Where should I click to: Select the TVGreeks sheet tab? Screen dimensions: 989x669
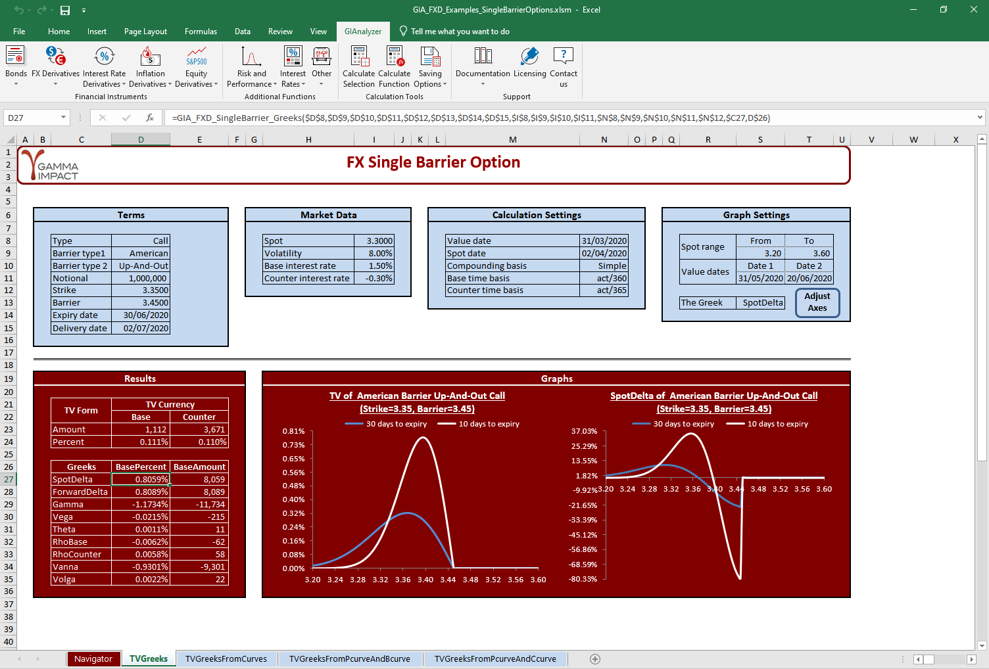tap(149, 658)
